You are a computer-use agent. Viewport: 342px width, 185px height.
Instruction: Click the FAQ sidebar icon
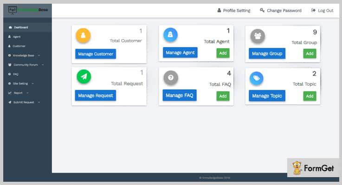(9, 74)
